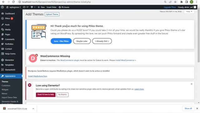The width and height of the screenshot is (200, 113).
Task: Dismiss the Love using Elementor notice
Action: 192,84
